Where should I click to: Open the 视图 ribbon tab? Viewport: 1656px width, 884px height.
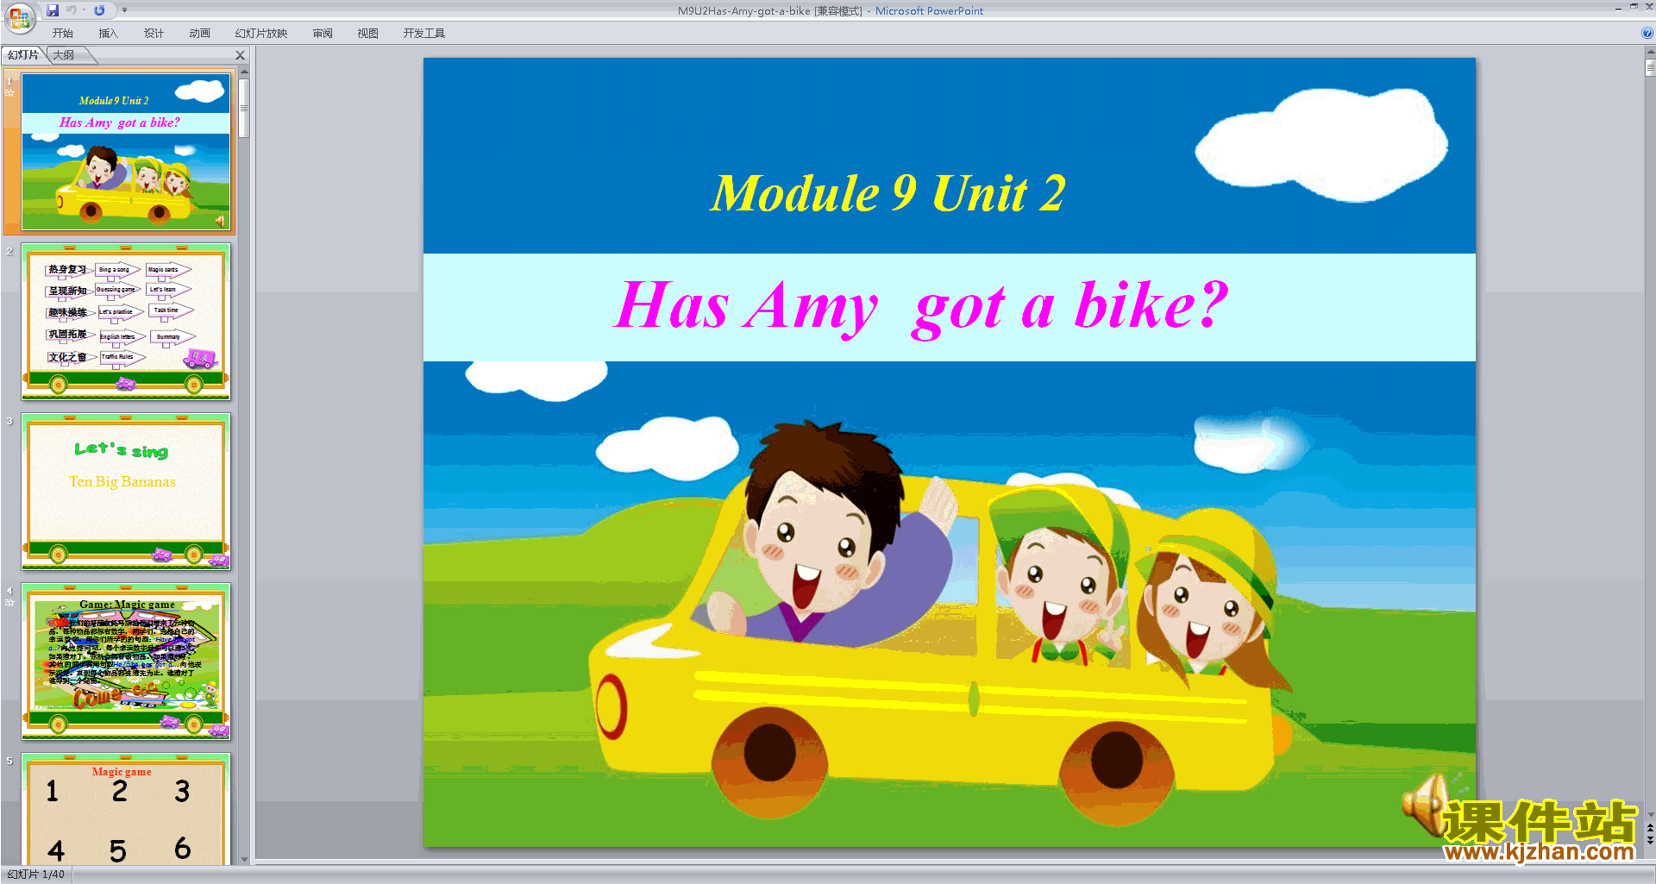[367, 34]
